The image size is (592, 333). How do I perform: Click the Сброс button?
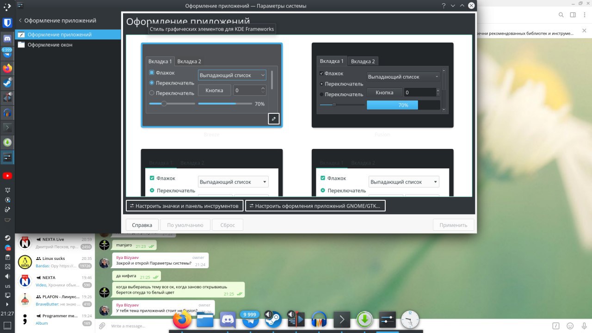tap(228, 225)
